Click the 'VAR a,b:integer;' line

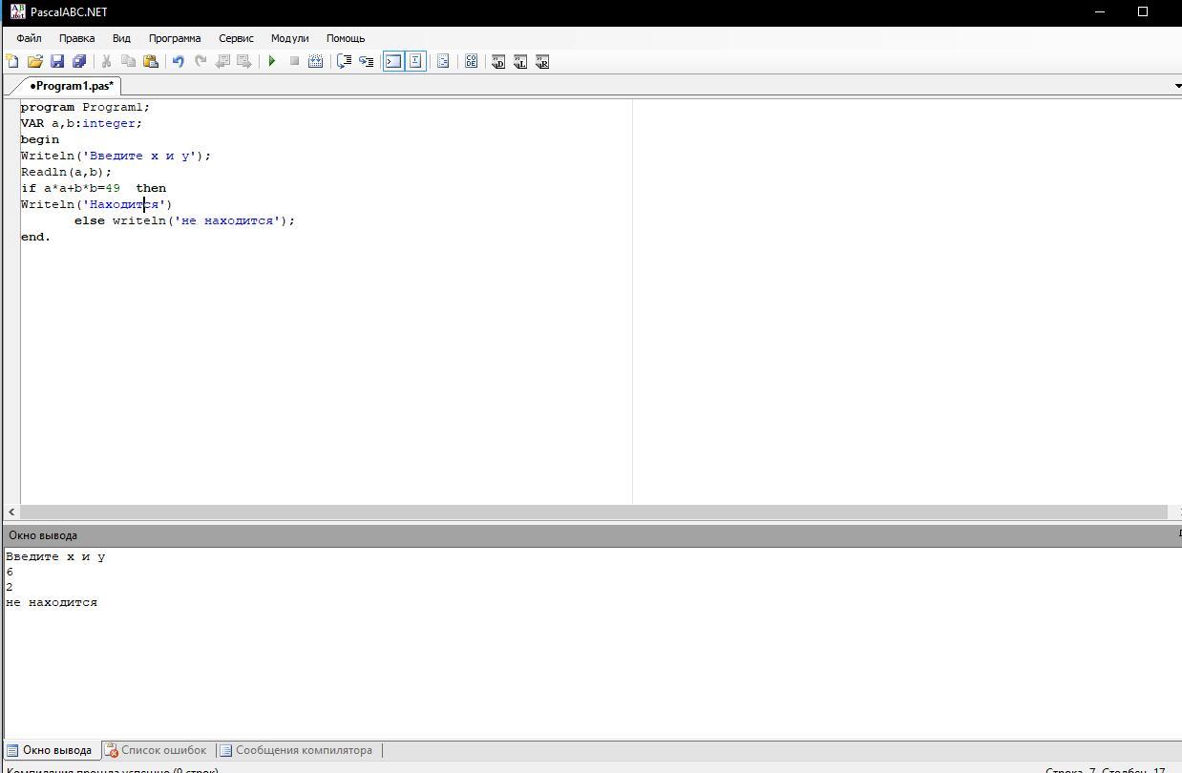[81, 123]
